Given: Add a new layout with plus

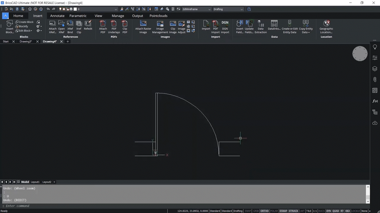Looking at the screenshot, I should 54,182.
